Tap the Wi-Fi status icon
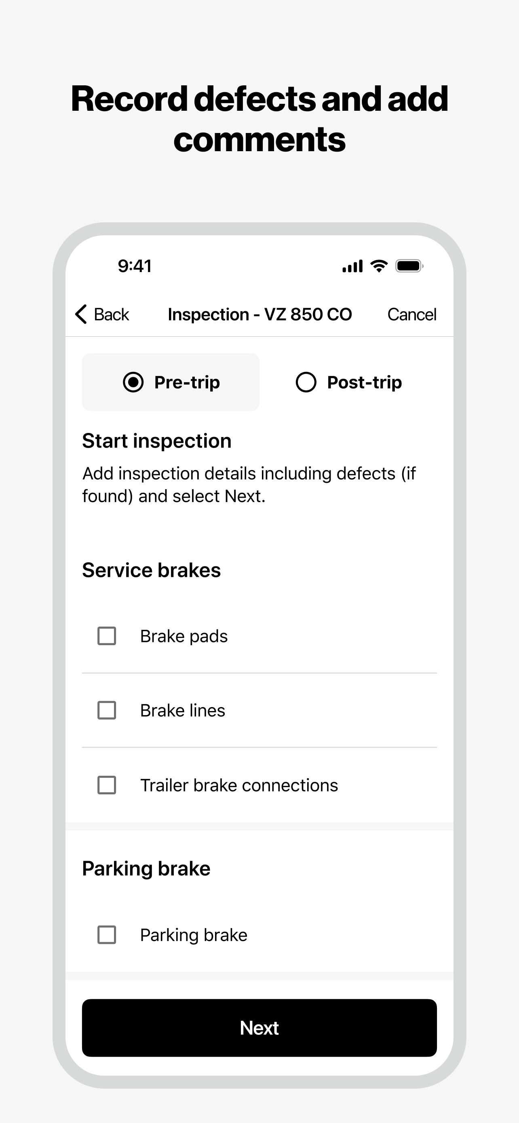 379,266
